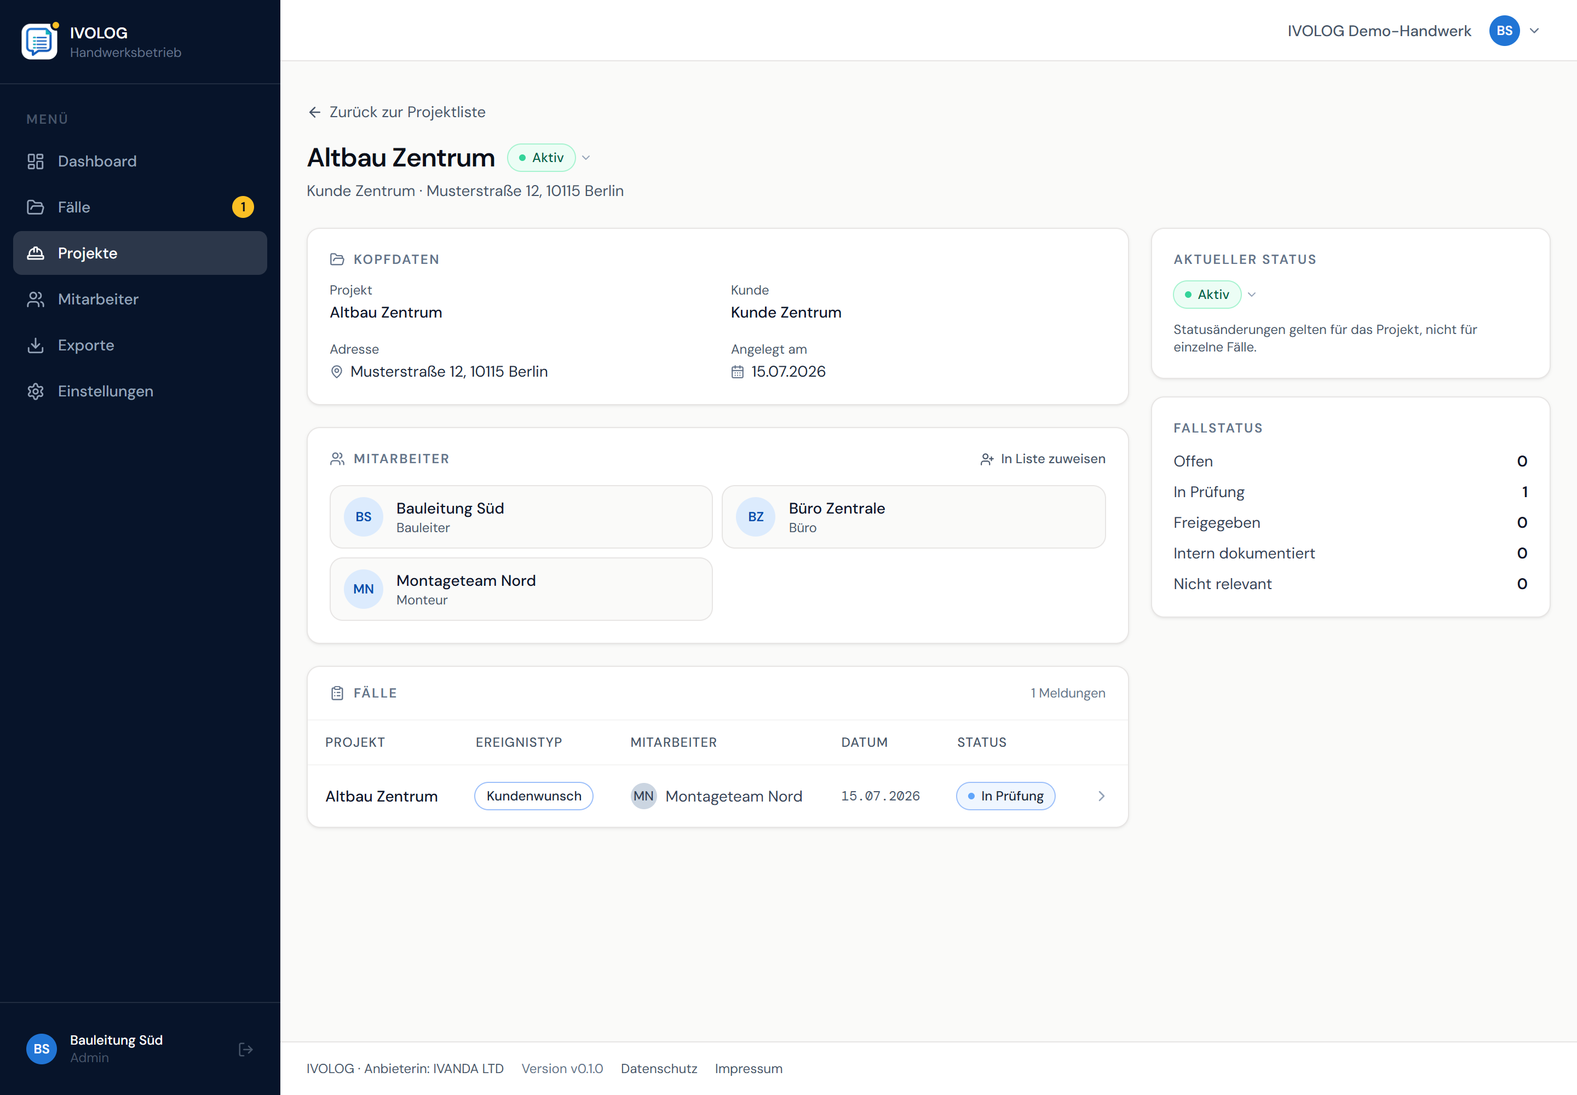Click the Mitarbeiter section people icon
Screen dimensions: 1577x1095
coord(337,459)
